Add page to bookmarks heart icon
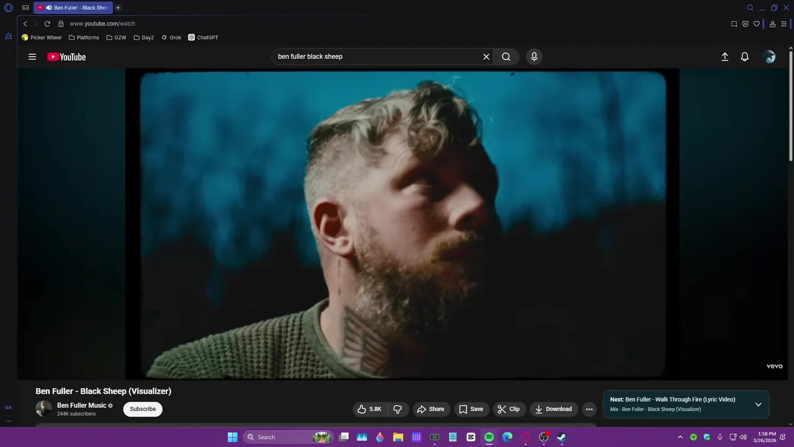Image resolution: width=794 pixels, height=447 pixels. 756,24
